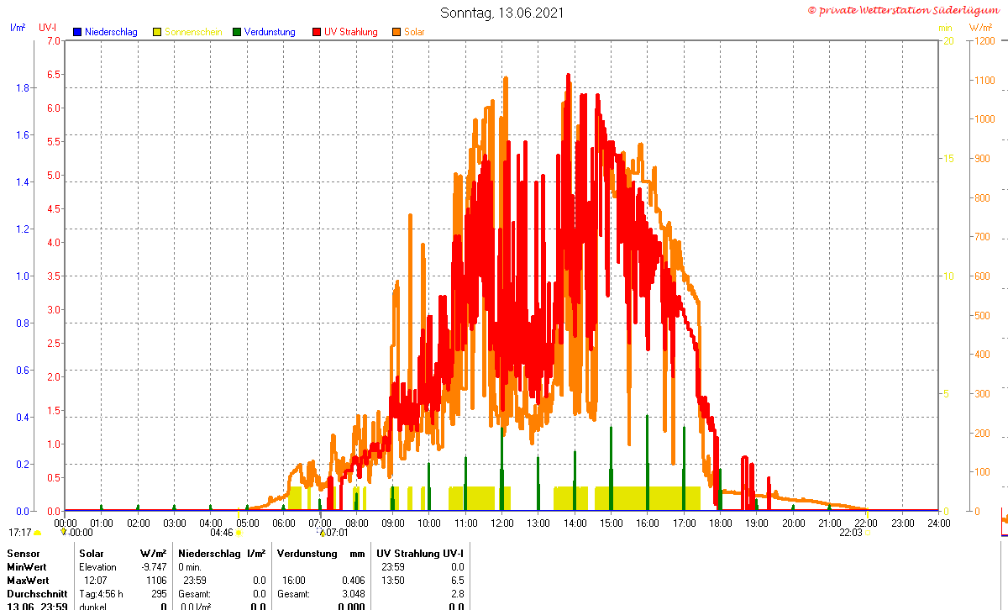Click the blue Niederschlag legend swatch
This screenshot has width=1008, height=610.
click(77, 32)
